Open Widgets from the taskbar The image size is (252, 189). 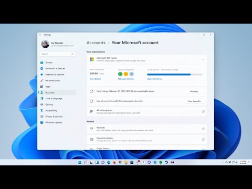click(x=97, y=162)
